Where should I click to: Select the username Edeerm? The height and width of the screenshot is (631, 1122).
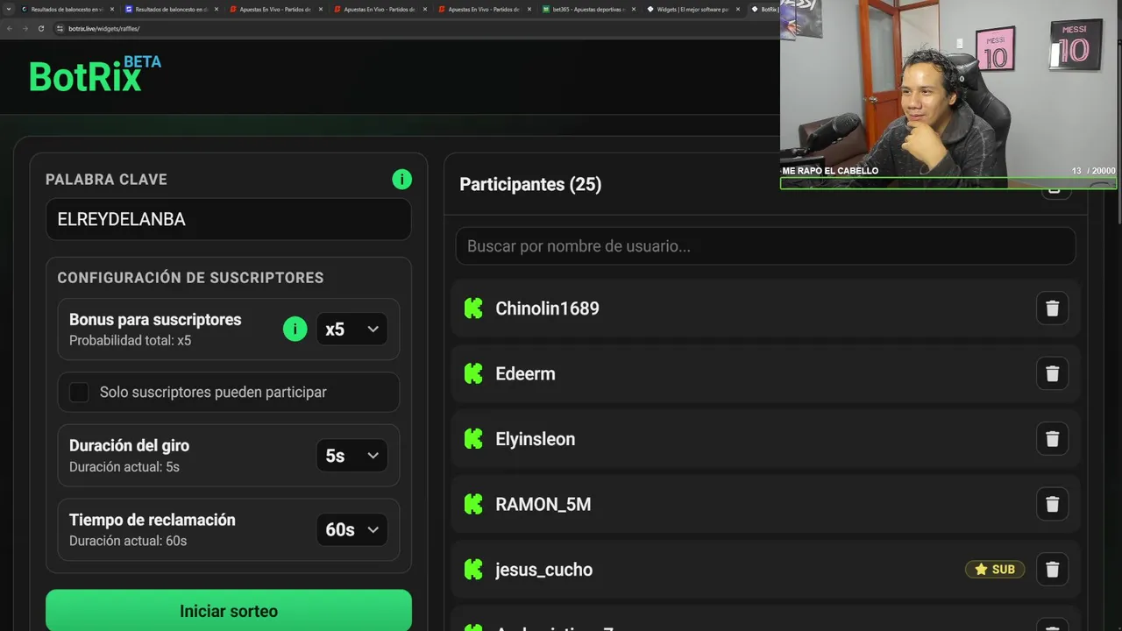click(525, 374)
